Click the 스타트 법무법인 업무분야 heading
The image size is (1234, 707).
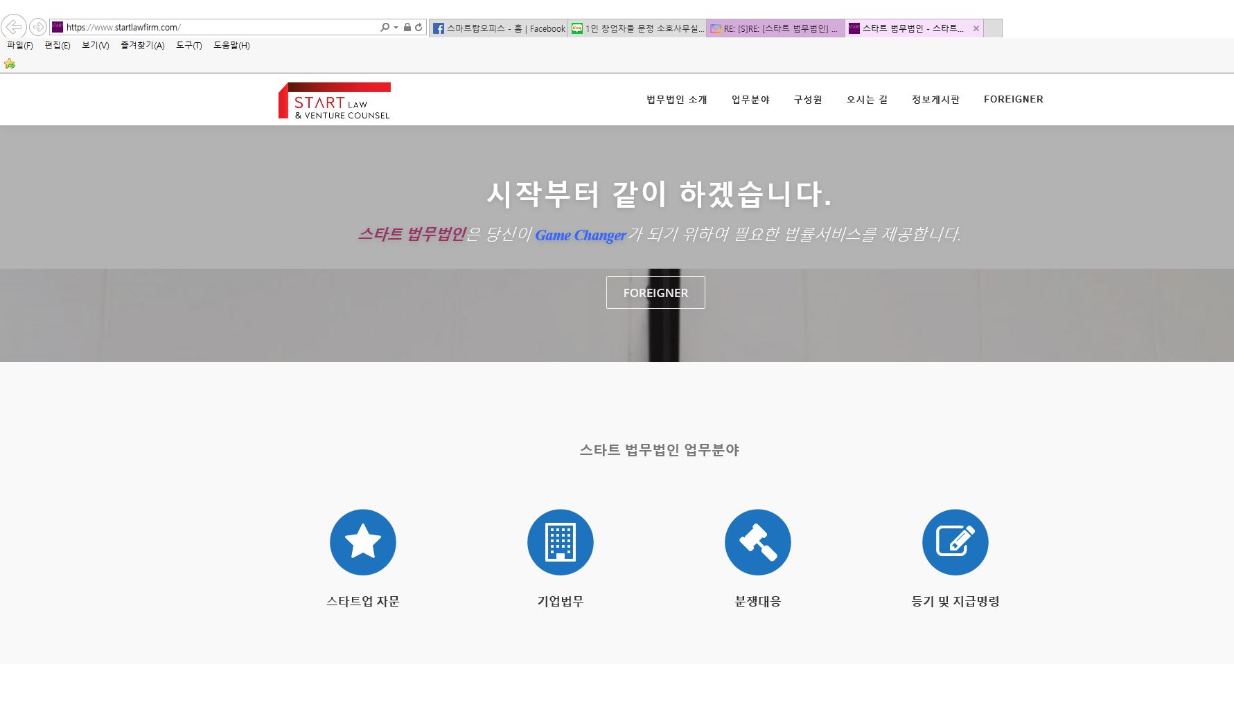(x=660, y=450)
